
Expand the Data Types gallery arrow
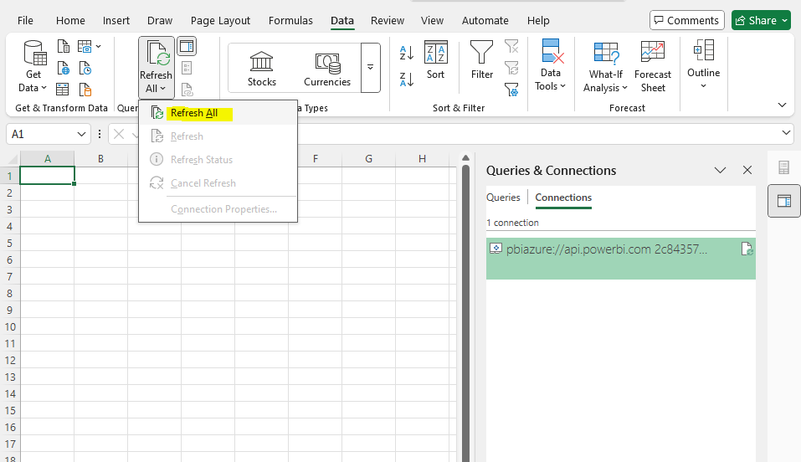tap(370, 68)
